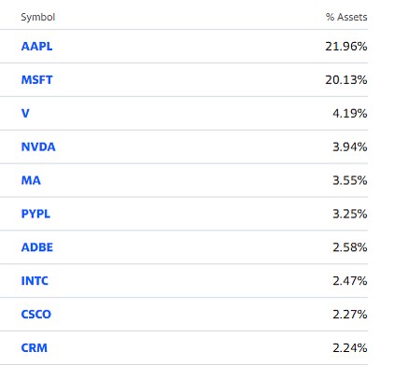Click the 3.55% value for MA

point(350,180)
